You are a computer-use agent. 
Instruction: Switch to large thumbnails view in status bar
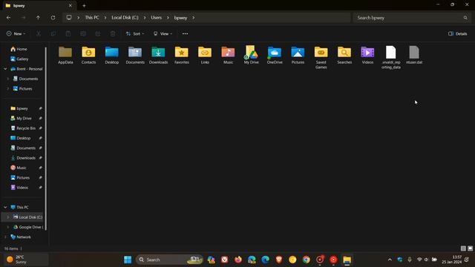point(470,248)
